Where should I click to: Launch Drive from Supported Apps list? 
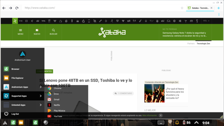click(66, 94)
